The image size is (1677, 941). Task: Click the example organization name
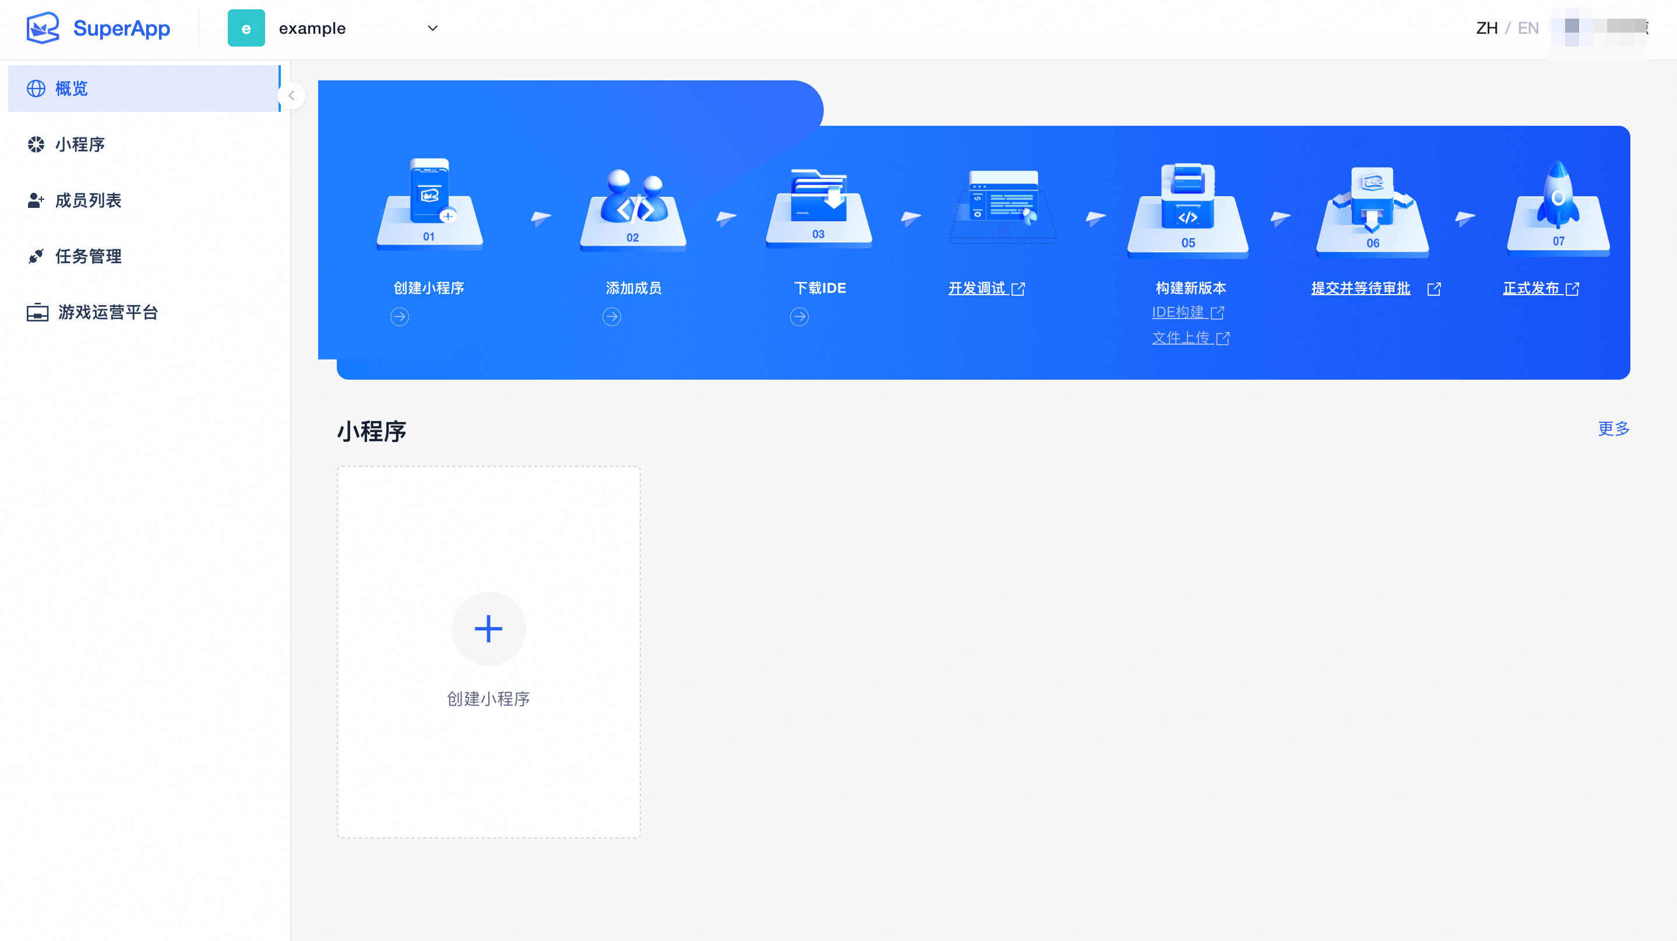312,28
